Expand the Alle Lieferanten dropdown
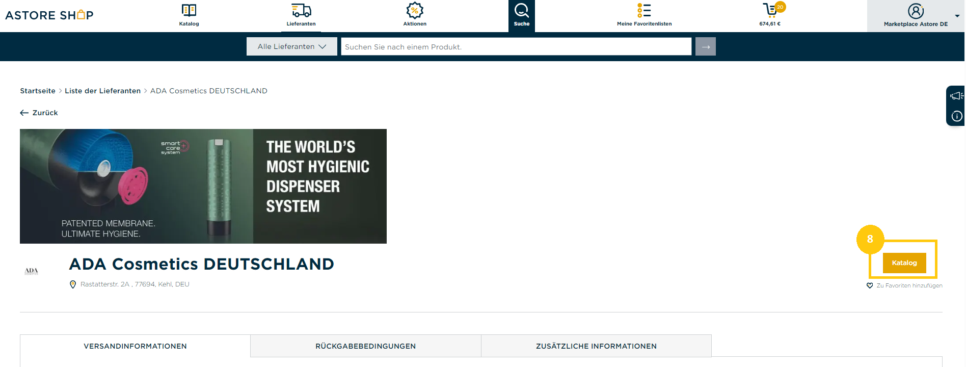 292,46
